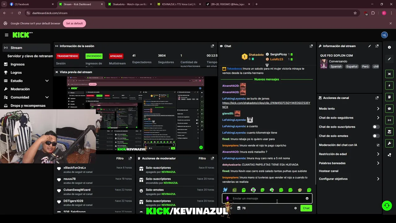Click the purple microphone icon in message box
The height and width of the screenshot is (223, 396).
click(x=227, y=199)
